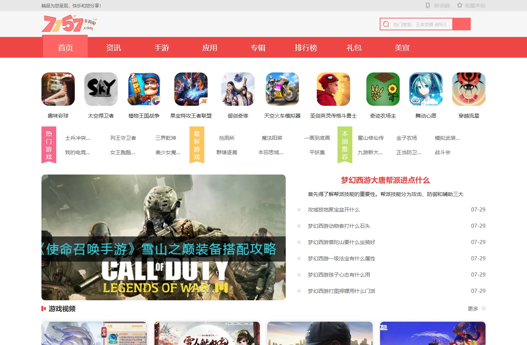Click the 收藏本站 link
527x345 pixels.
click(475, 6)
